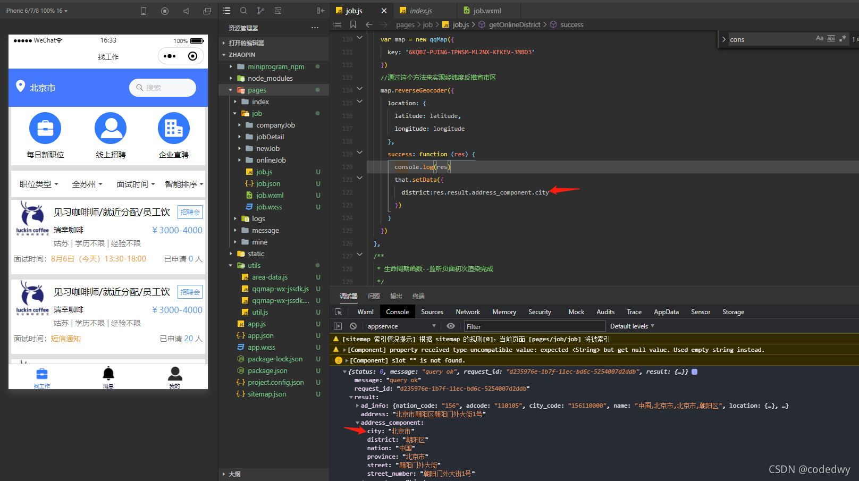Tap the 北京市 location selector
The image size is (859, 481).
[x=36, y=88]
